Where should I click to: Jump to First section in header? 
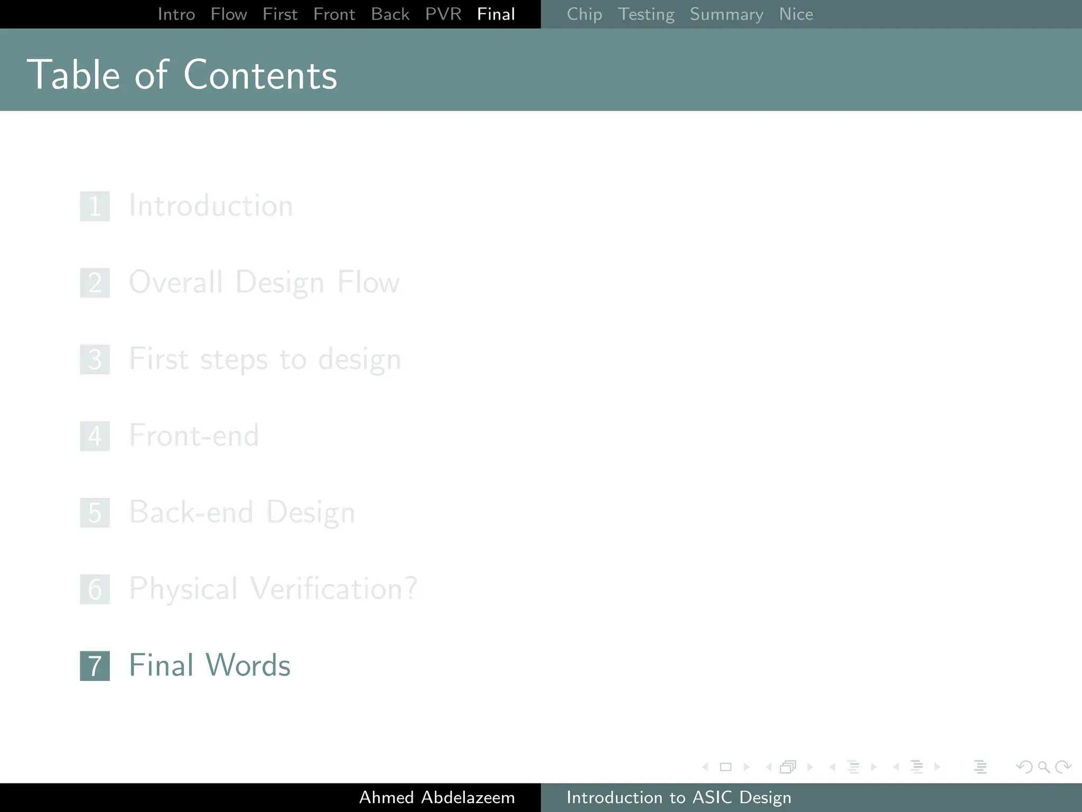[x=280, y=14]
